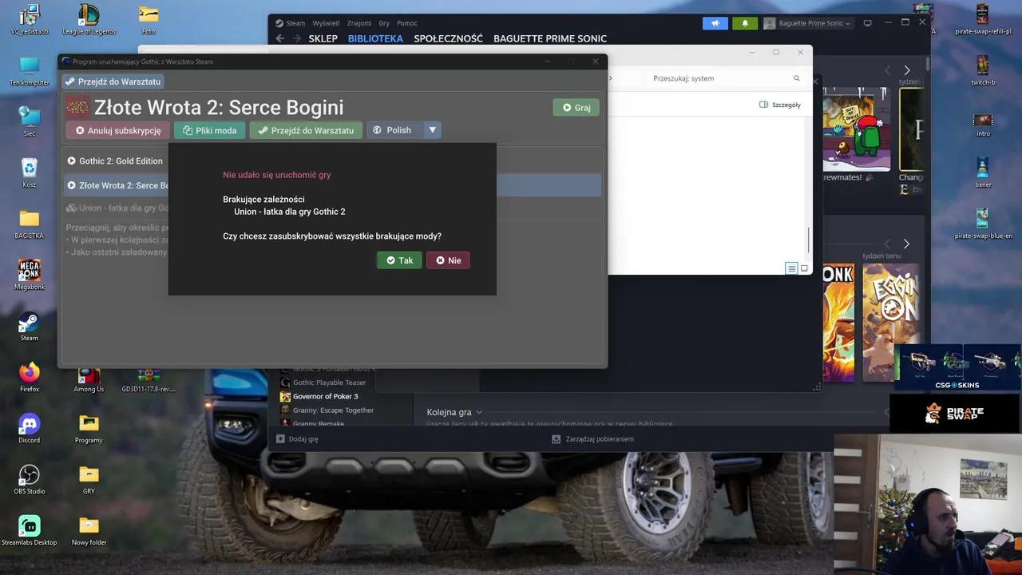Open Zarządzaj pobieraniem in Steam
Viewport: 1022px width, 575px height.
592,438
